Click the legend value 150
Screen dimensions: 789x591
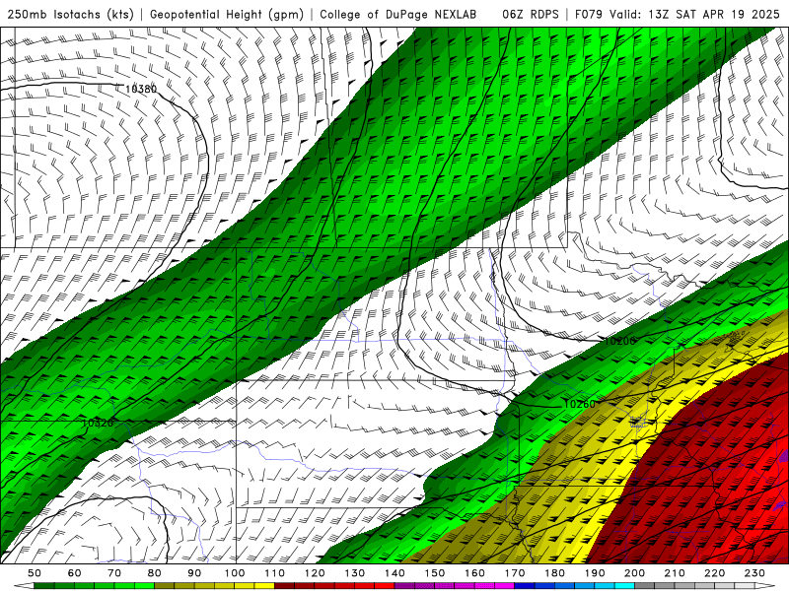click(x=435, y=573)
